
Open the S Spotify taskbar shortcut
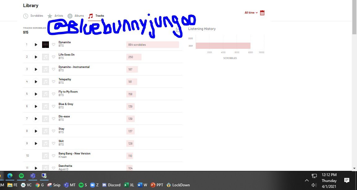click(83, 185)
